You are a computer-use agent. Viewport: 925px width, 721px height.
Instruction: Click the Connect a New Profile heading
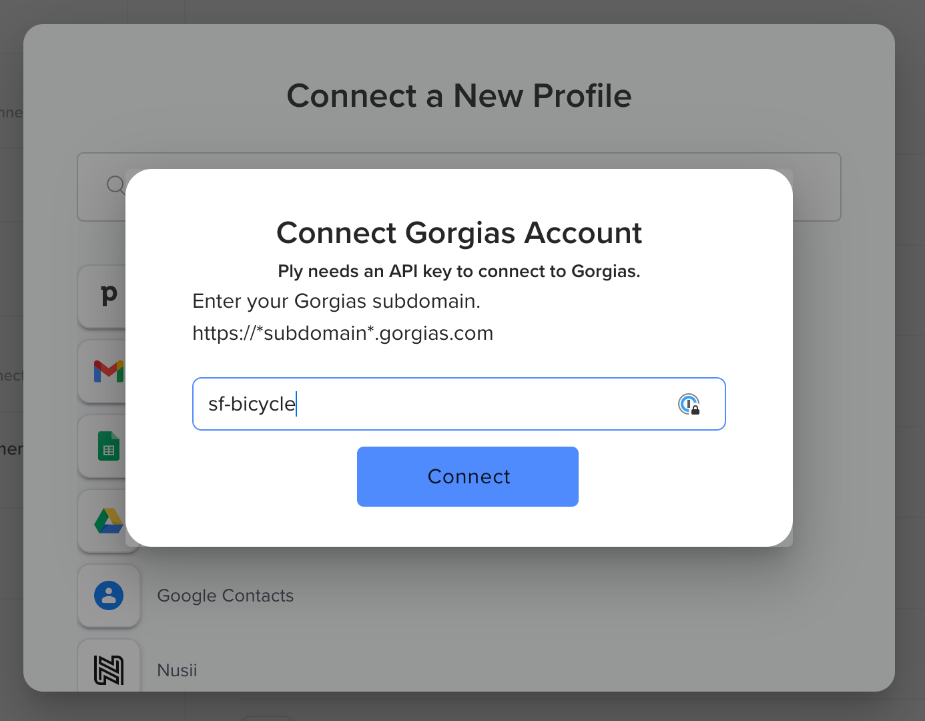(x=459, y=95)
